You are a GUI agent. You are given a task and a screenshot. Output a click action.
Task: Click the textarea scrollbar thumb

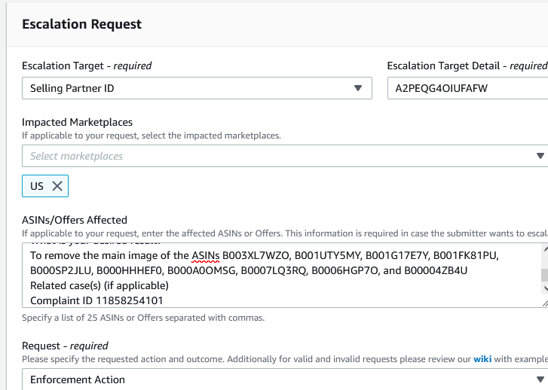click(544, 276)
